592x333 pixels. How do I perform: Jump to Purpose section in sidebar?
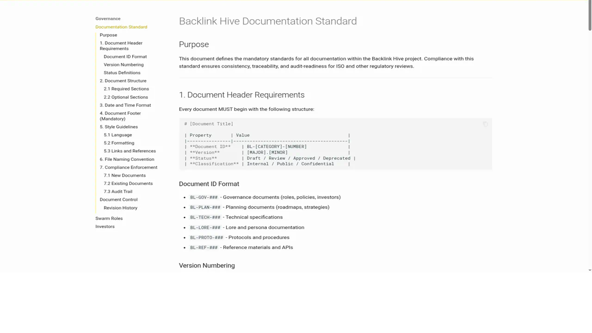[108, 35]
